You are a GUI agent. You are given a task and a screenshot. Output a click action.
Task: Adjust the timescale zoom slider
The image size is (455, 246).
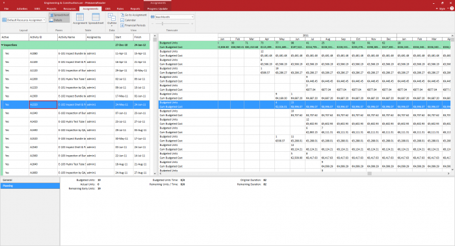[162, 24]
